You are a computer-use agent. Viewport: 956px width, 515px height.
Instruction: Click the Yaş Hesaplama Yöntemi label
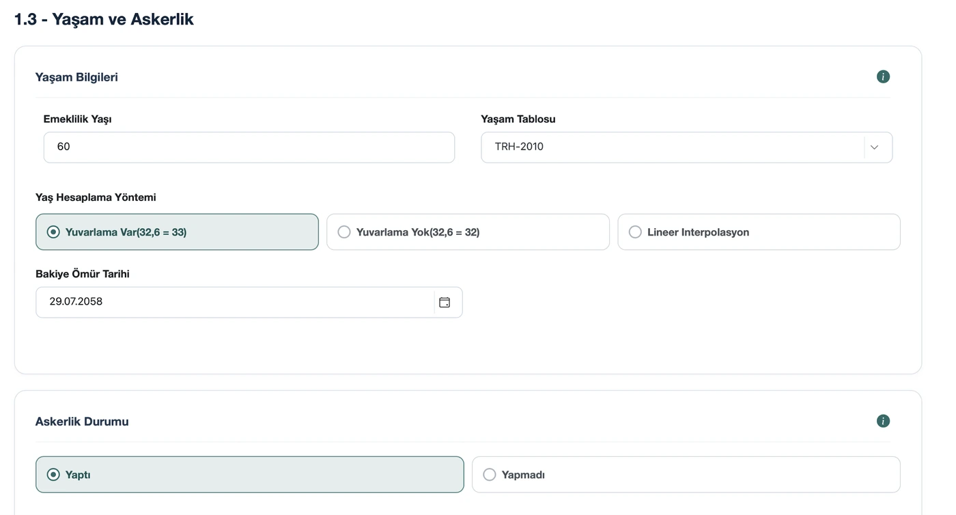[96, 197]
